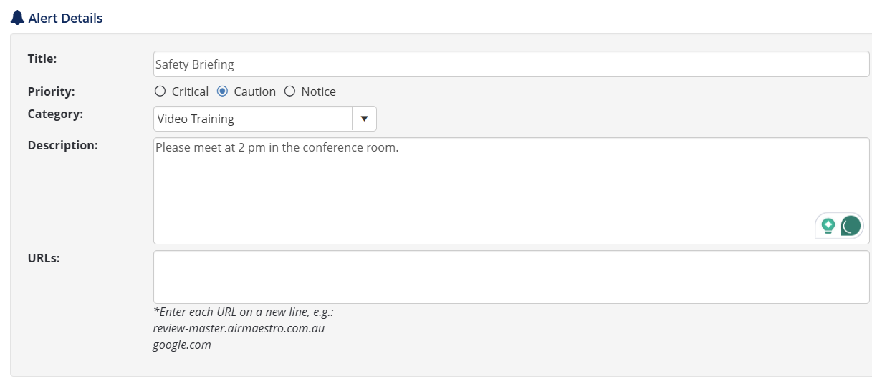Click the lightbulb suggestion icon in Description

pyautogui.click(x=828, y=227)
